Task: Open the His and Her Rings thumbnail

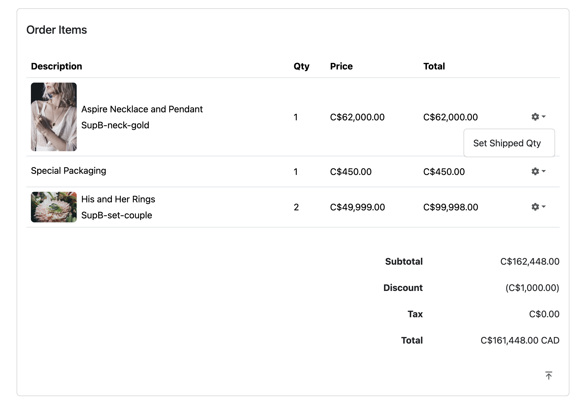Action: point(54,207)
